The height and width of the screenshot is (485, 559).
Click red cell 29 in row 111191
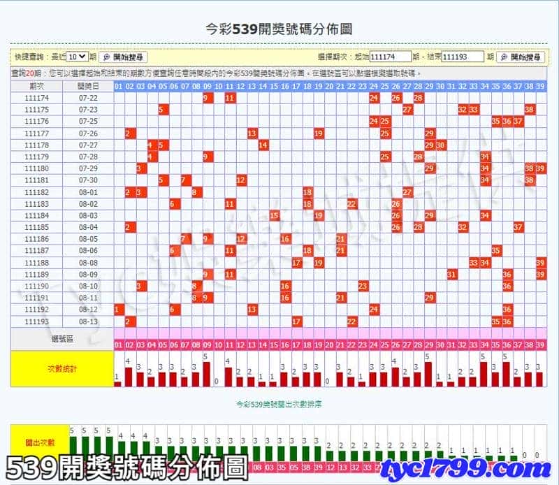[x=429, y=298]
